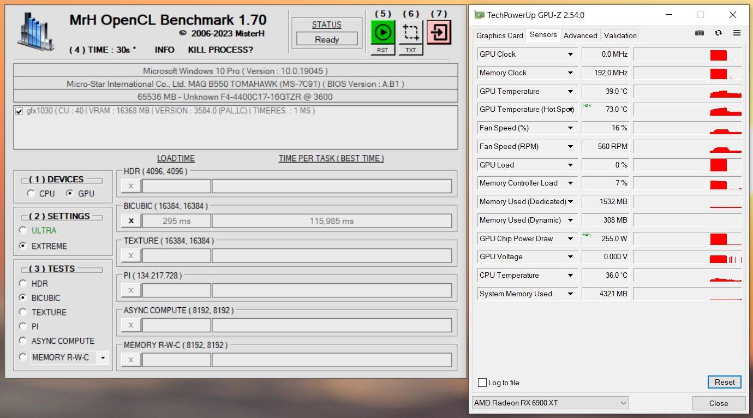Click GPU Temperature history graph
This screenshot has height=418, width=753.
click(x=687, y=91)
